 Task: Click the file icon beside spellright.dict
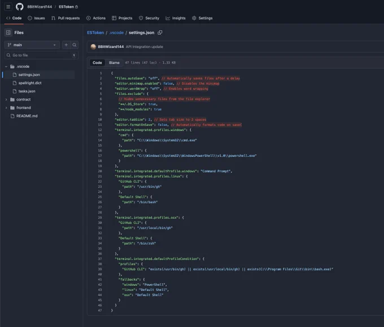[15, 83]
